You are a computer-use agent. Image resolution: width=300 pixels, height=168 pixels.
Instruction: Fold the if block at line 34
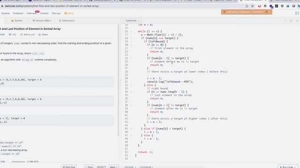click(x=131, y=92)
